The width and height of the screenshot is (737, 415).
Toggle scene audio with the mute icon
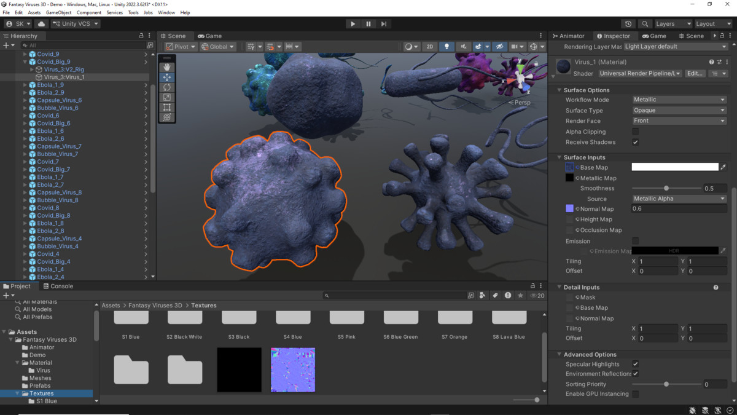tap(463, 46)
